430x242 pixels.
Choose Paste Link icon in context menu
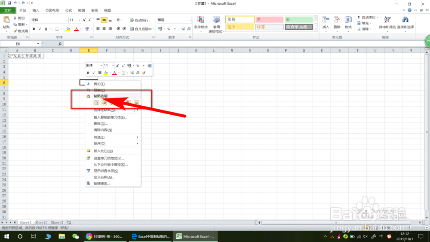[136, 102]
